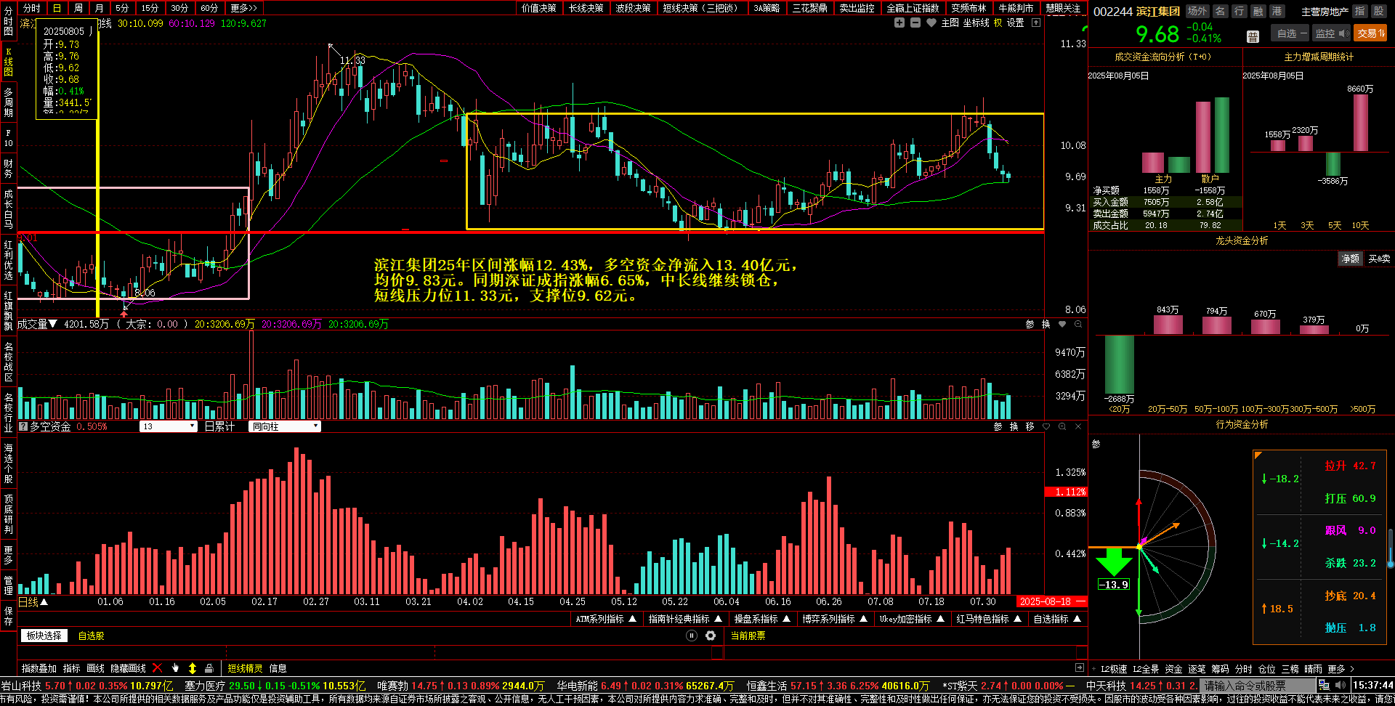
Task: Click the 自选股 link
Action: pyautogui.click(x=91, y=636)
